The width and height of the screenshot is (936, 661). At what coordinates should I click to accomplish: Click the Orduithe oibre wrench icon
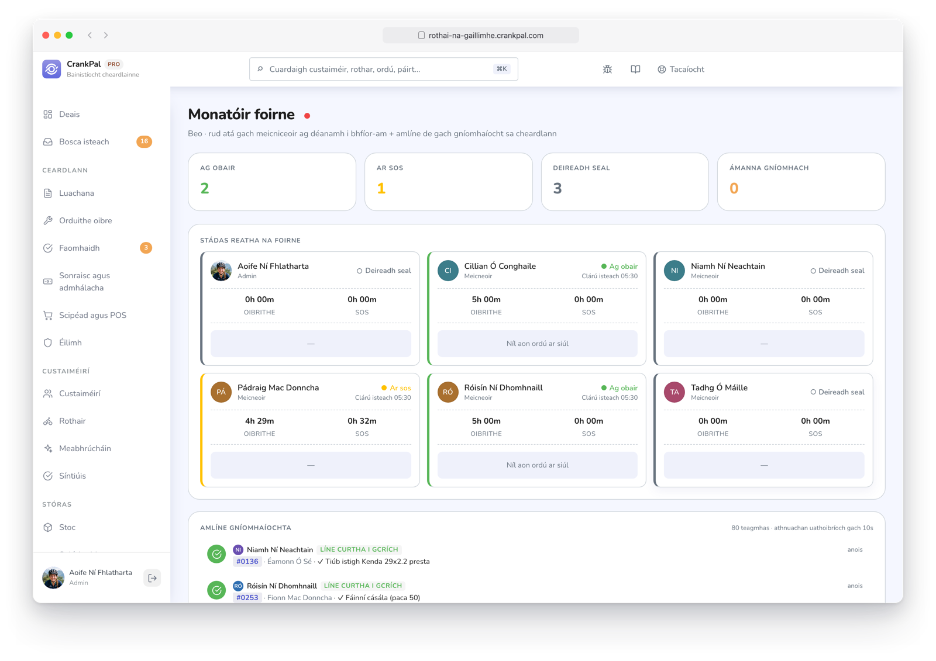pos(48,221)
